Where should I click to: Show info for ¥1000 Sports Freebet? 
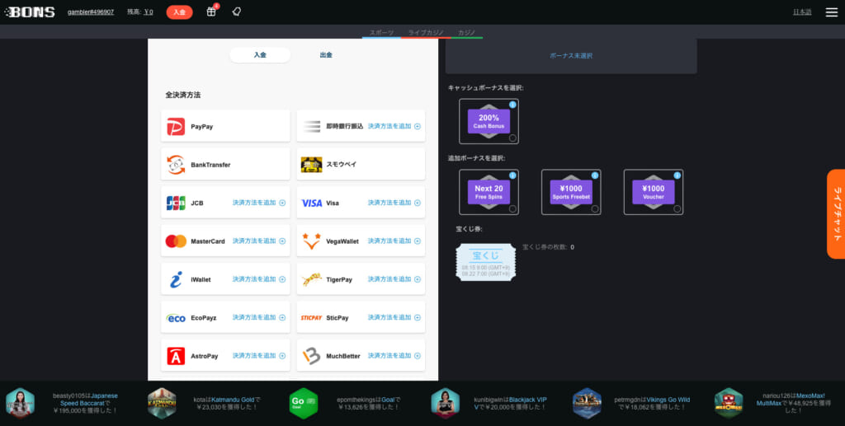595,176
